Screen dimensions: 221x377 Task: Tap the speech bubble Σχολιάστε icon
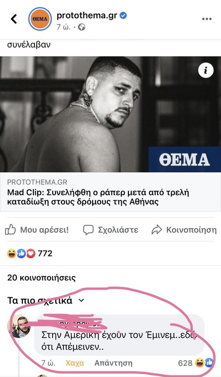(88, 230)
